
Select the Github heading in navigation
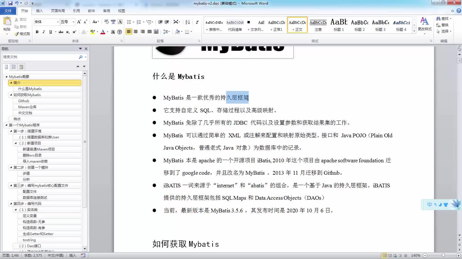[24, 101]
